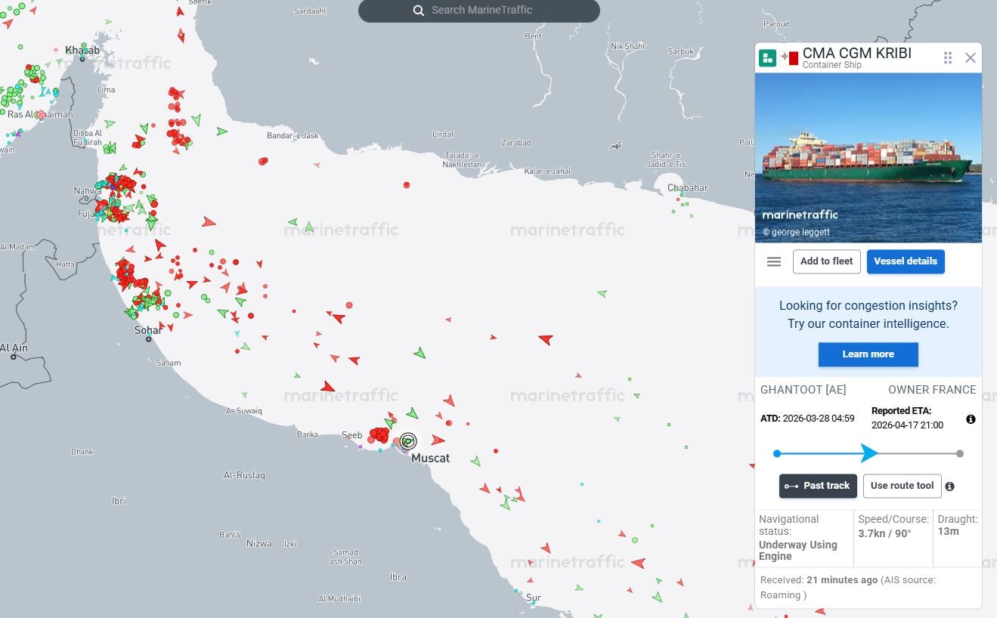997x618 pixels.
Task: Toggle Past track display for the vessel
Action: click(818, 486)
